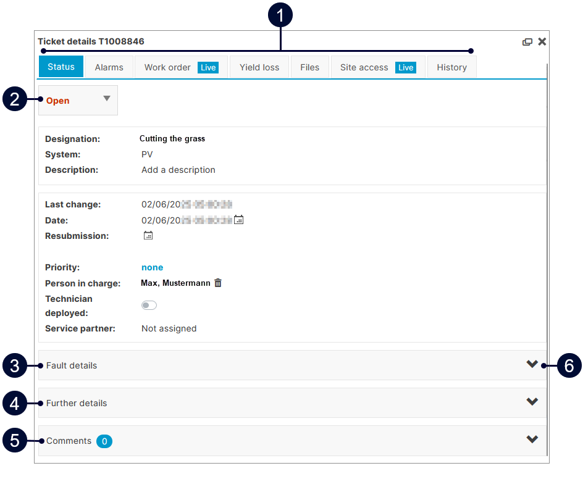This screenshot has height=479, width=583.
Task: Open the Work order tab
Action: tap(180, 67)
